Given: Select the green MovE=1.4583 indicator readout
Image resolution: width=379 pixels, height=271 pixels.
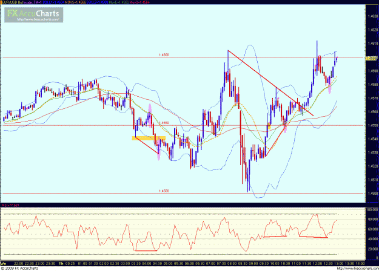Looking at the screenshot, I should [118, 2].
